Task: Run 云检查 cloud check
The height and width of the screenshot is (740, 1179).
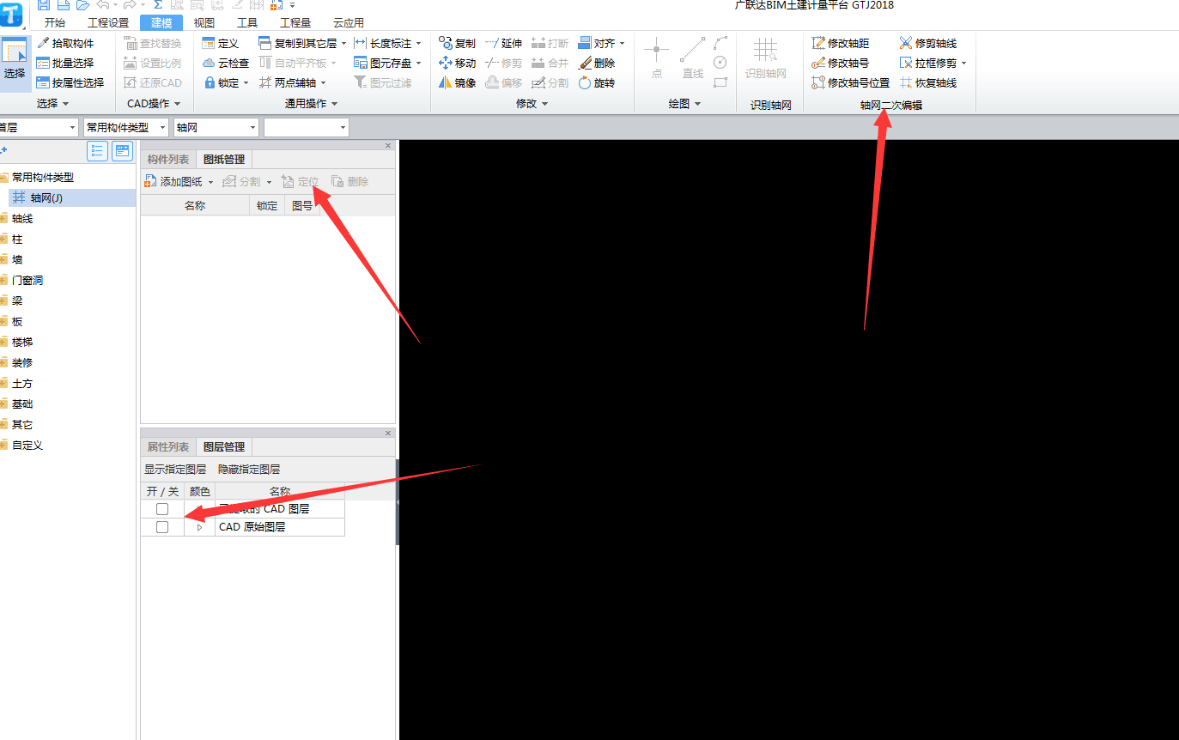Action: (226, 63)
